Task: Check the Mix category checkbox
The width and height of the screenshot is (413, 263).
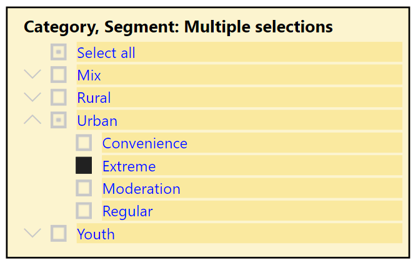Action: (59, 75)
